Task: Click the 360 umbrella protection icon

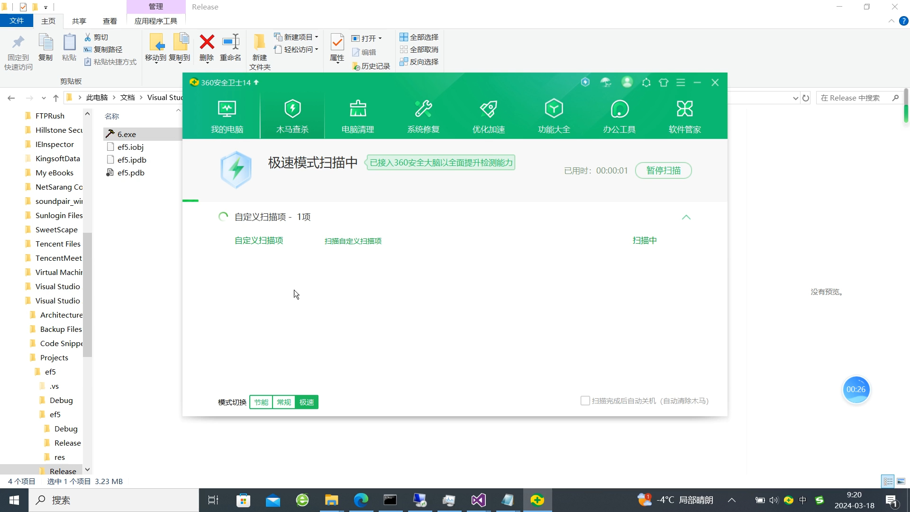Action: [x=606, y=82]
